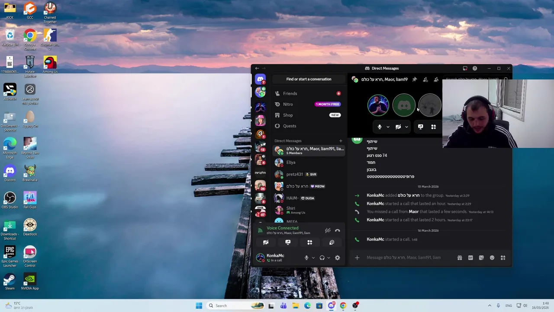Go back with the Discord arrow
Viewport: 554px width, 312px height.
[257, 68]
